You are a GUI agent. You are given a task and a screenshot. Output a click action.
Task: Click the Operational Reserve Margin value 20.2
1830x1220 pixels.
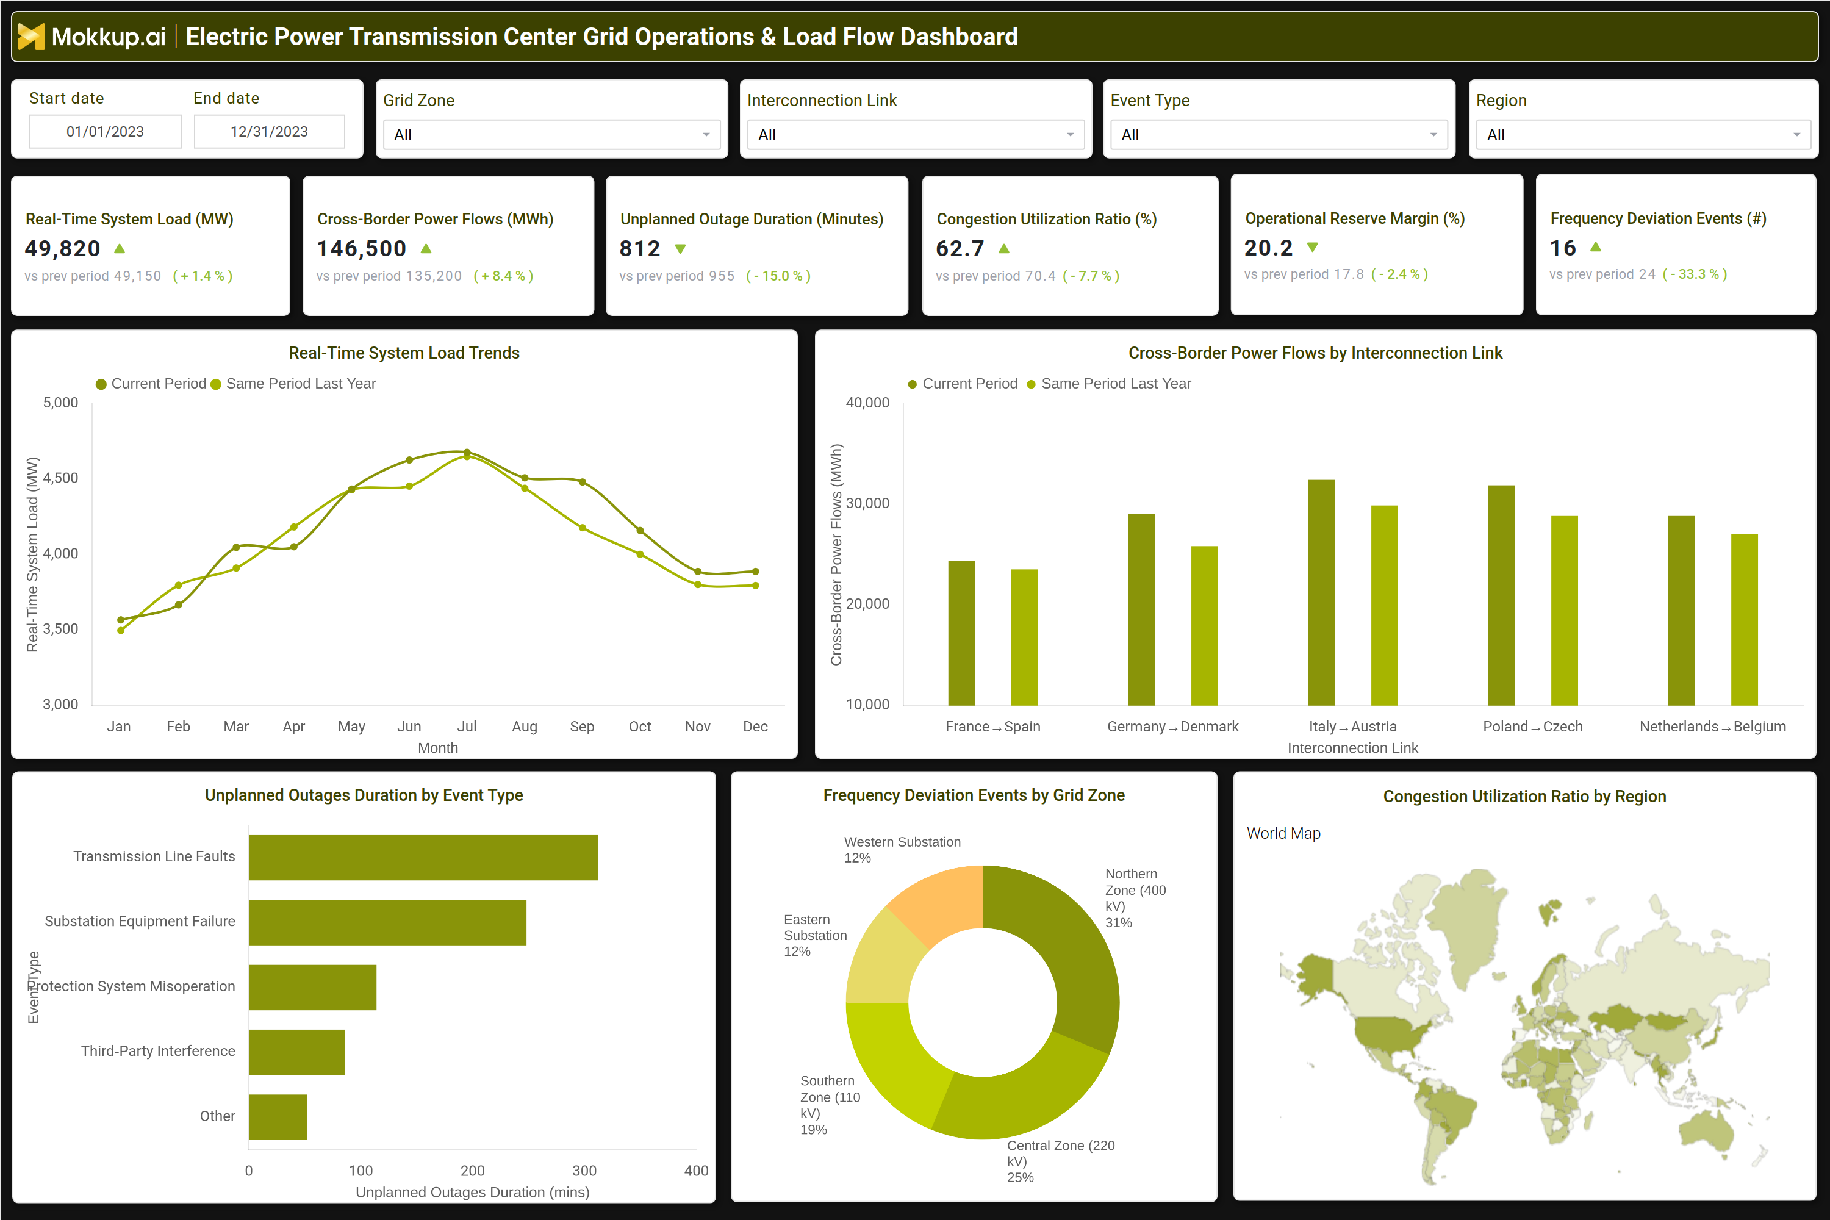pos(1268,248)
